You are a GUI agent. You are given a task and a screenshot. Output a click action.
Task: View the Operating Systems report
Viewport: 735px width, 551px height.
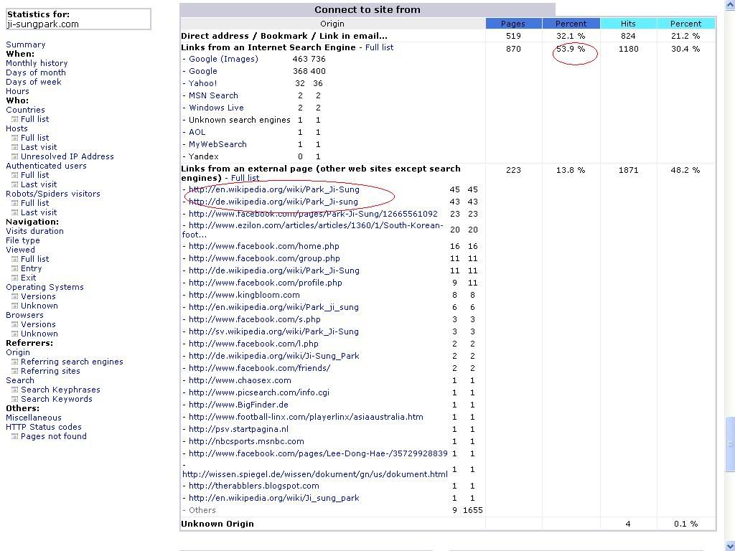coord(45,287)
